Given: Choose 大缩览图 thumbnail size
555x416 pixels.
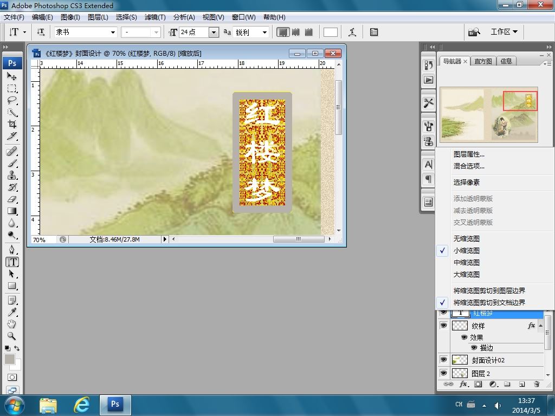Looking at the screenshot, I should [x=467, y=275].
